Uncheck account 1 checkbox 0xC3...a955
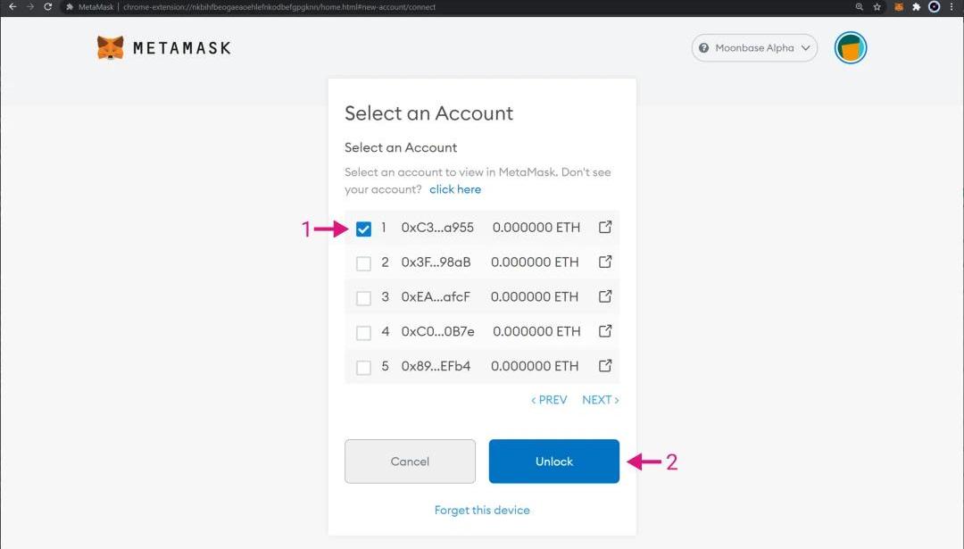The height and width of the screenshot is (549, 964). point(363,229)
